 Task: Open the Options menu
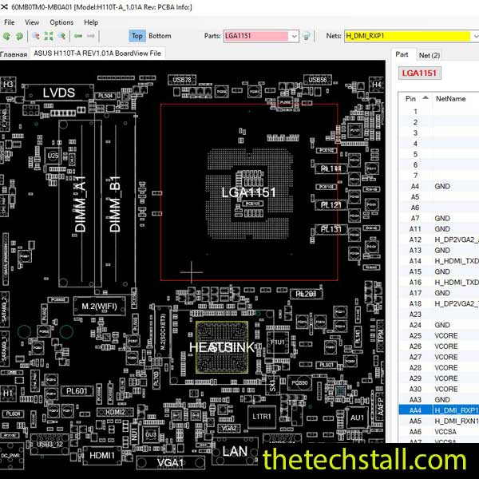coord(61,22)
